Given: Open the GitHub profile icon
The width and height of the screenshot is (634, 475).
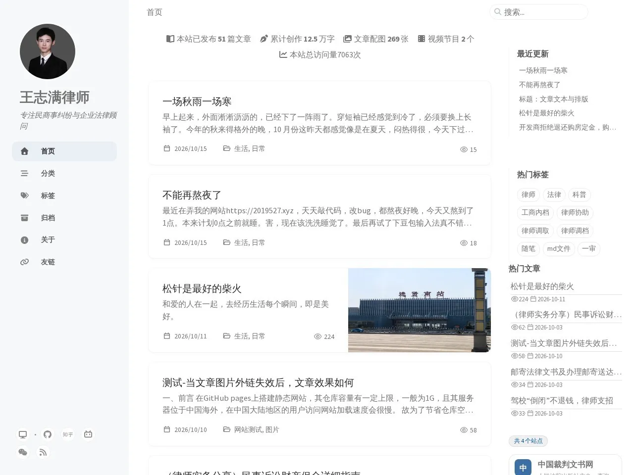Looking at the screenshot, I should tap(48, 434).
